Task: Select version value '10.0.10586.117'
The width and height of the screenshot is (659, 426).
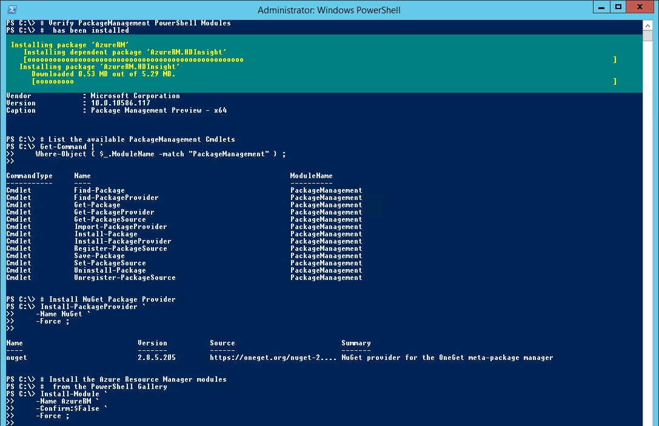Action: pos(121,103)
